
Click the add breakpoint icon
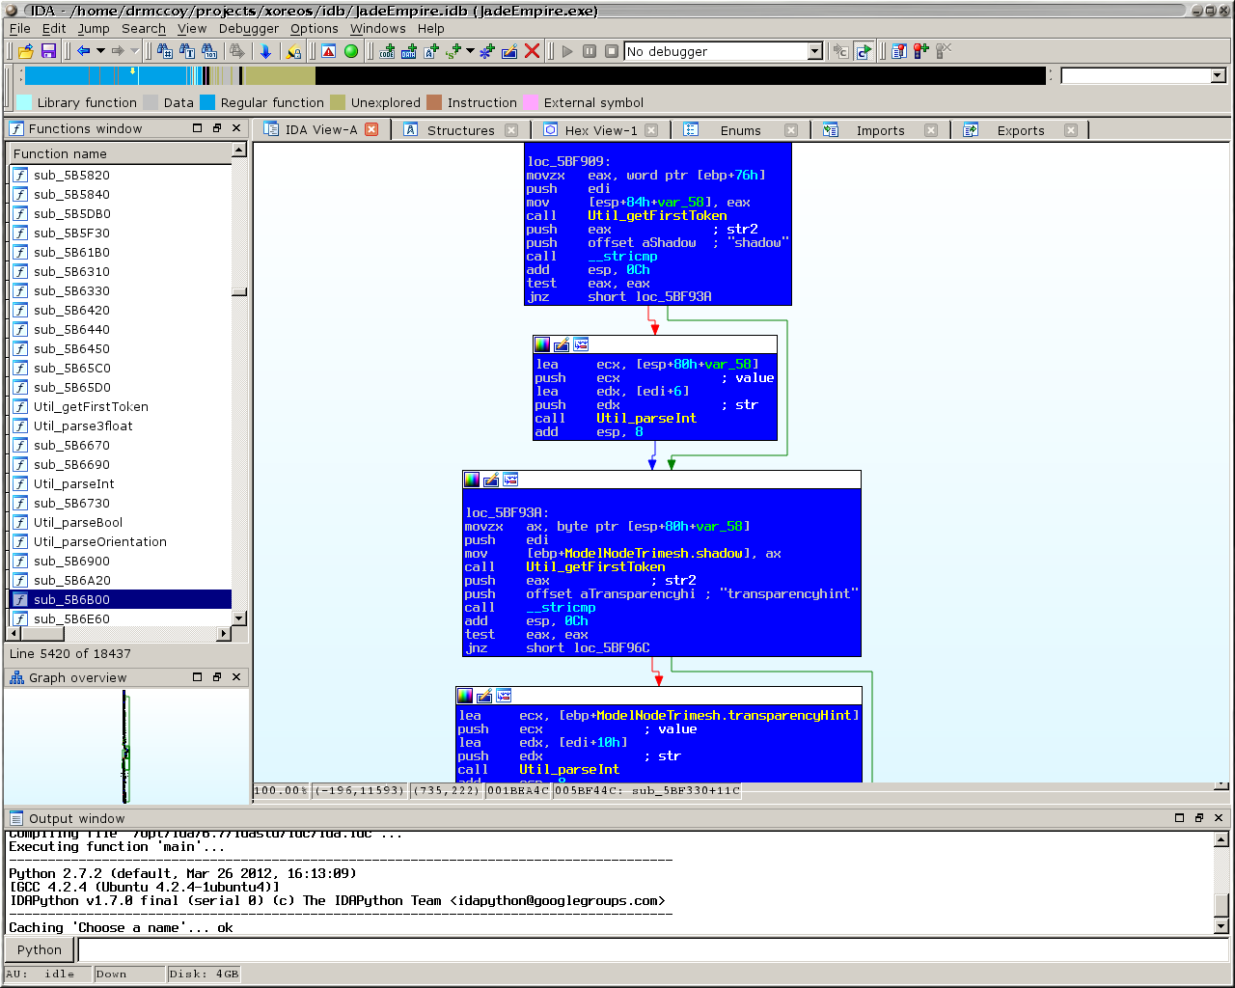click(921, 51)
